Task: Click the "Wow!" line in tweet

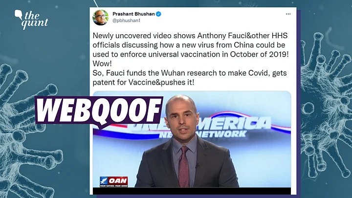Action: 102,64
